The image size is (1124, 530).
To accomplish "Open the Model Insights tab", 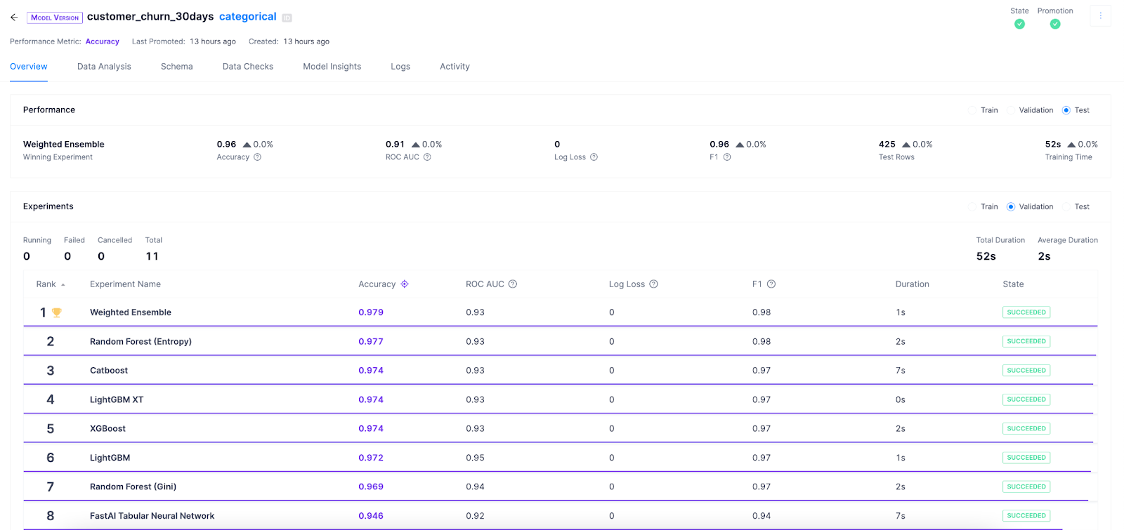I will [332, 67].
